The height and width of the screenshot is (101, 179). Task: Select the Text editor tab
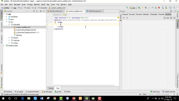click(58, 88)
